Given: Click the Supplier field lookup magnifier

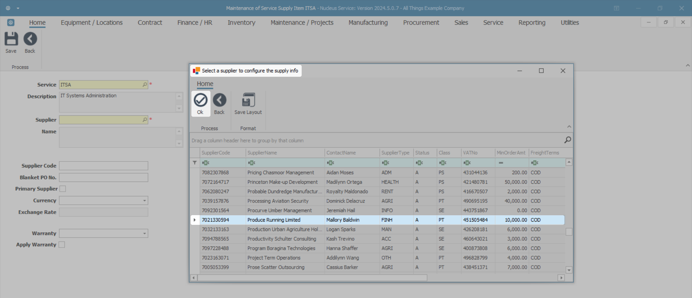Looking at the screenshot, I should [x=145, y=120].
